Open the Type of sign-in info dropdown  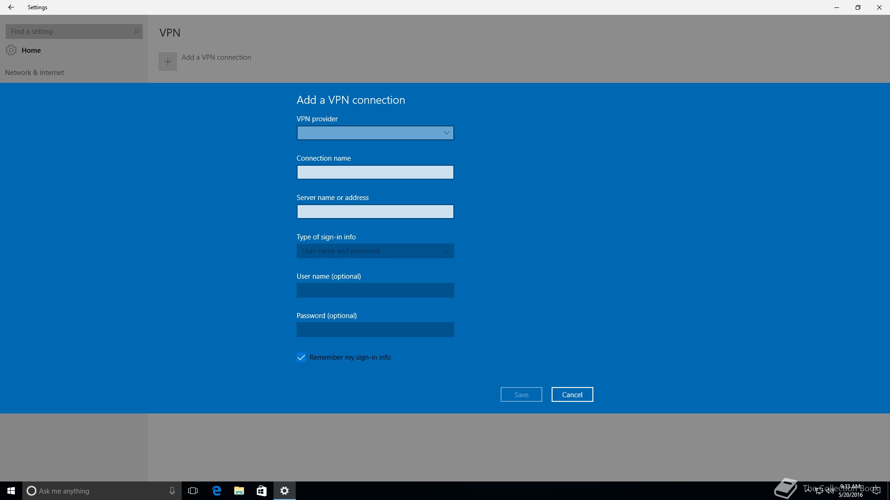pos(375,251)
